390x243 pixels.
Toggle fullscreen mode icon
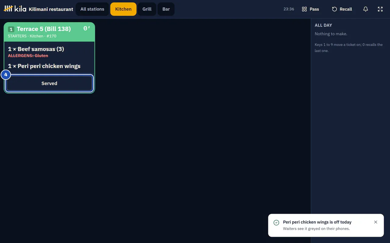coord(380,9)
